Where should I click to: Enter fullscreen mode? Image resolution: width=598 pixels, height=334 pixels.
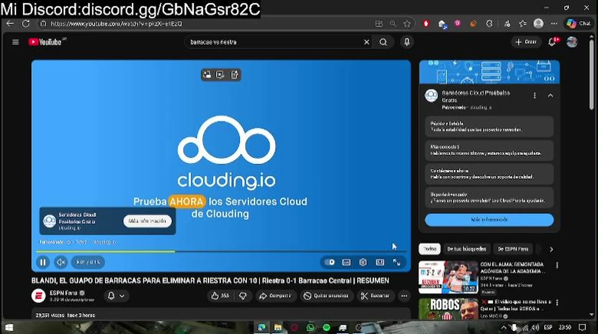click(396, 262)
